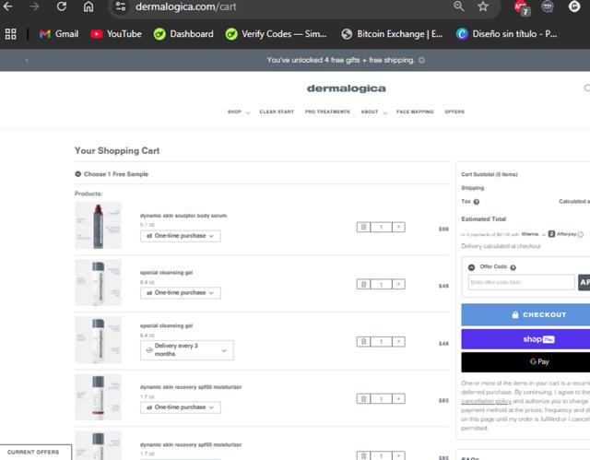
Task: Click the browser forward arrow
Action: click(x=34, y=6)
